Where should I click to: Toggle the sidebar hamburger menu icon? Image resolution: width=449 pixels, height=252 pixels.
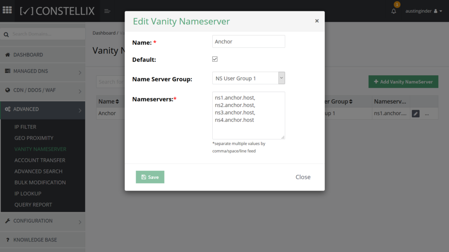click(x=107, y=11)
